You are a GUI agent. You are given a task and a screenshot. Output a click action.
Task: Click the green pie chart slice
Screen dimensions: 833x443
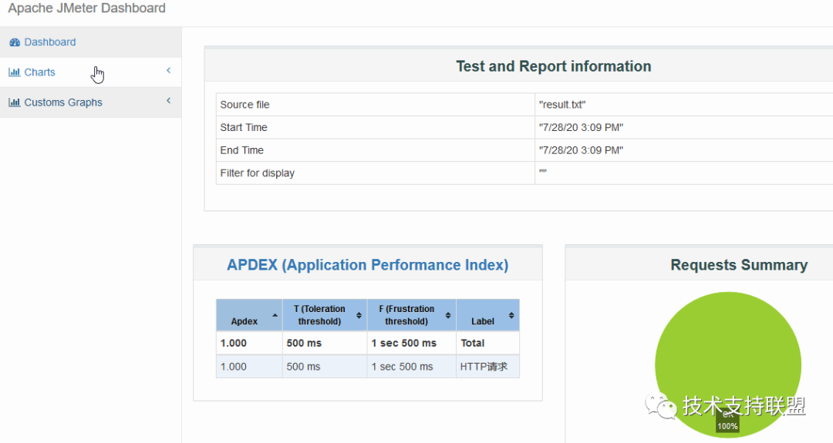coord(728,350)
